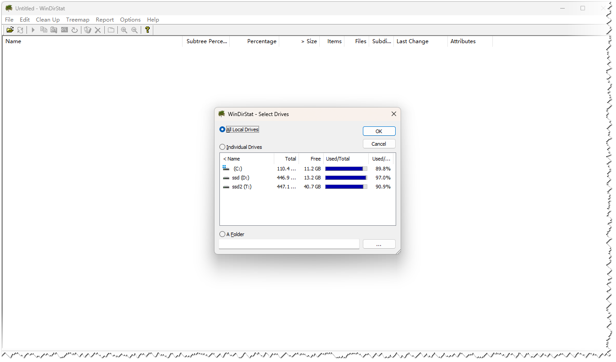Select the All Local Drives option
The height and width of the screenshot is (362, 616).
[239, 130]
